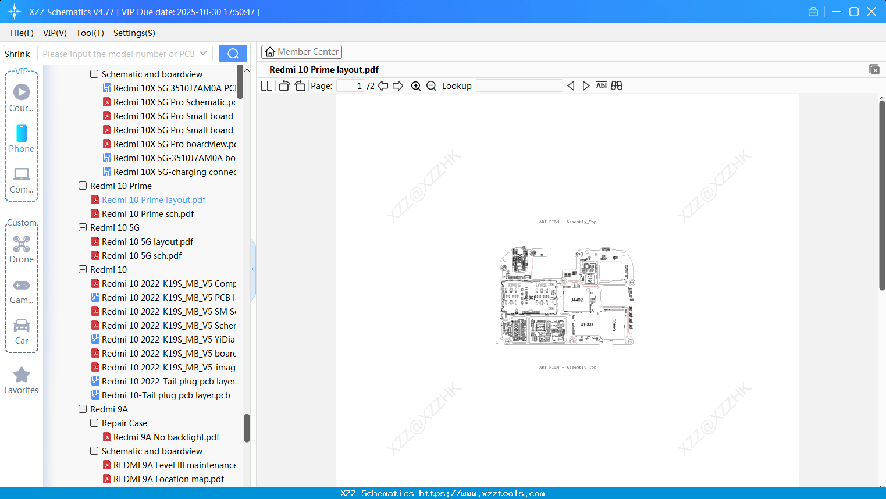
Task: Zoom in on the PDF page
Action: (416, 85)
